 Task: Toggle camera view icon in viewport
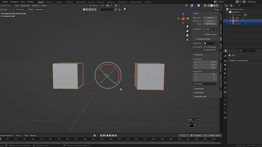187,36
